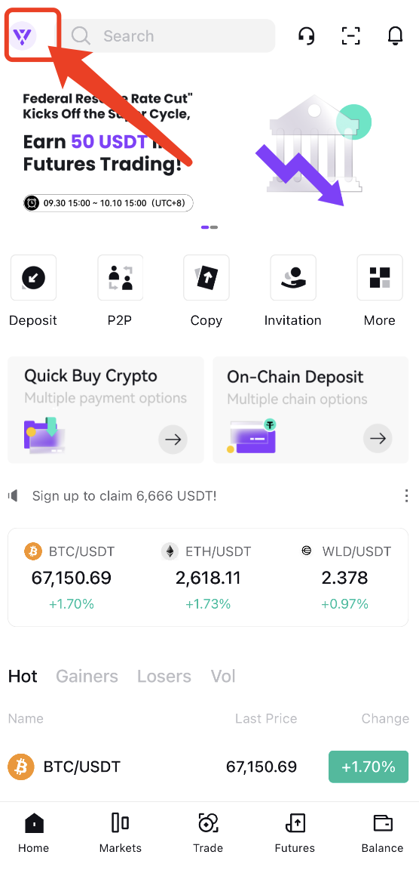
Task: Open Quick Buy Crypto arrow
Action: point(173,440)
